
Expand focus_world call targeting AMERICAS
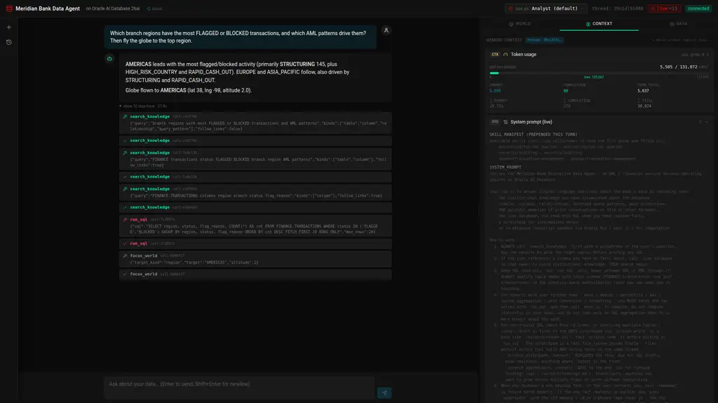pos(255,259)
